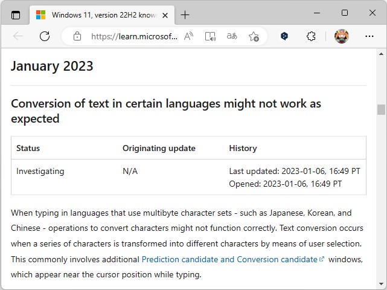Click the January 2023 heading
Viewport: 387px width, 290px height.
click(52, 66)
